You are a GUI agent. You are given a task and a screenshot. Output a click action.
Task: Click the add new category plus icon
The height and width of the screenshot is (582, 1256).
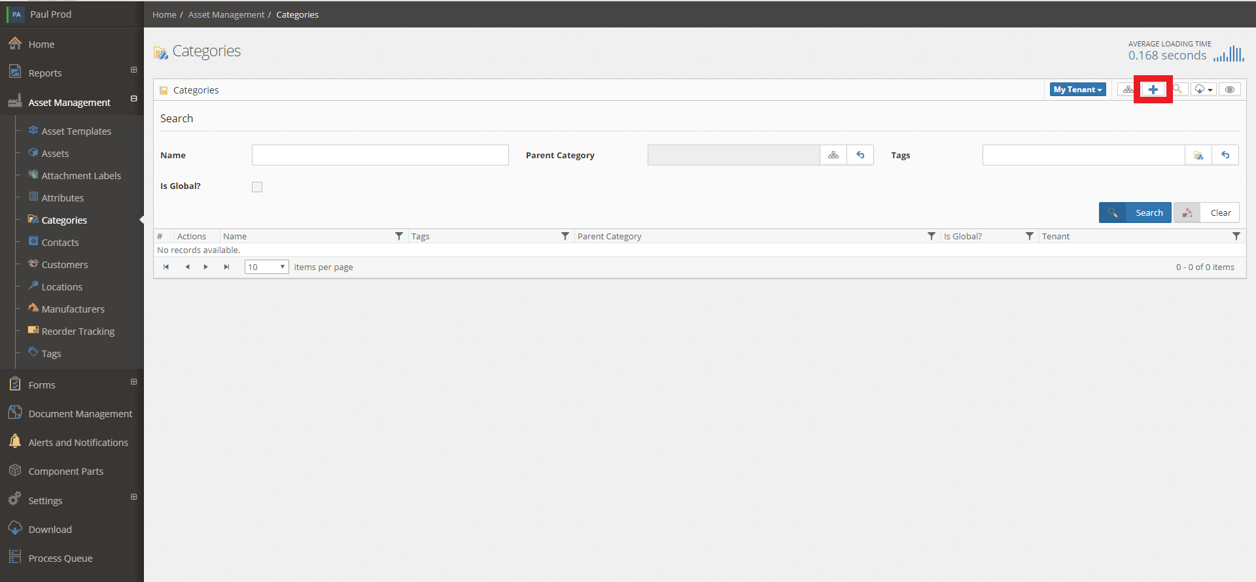coord(1153,90)
